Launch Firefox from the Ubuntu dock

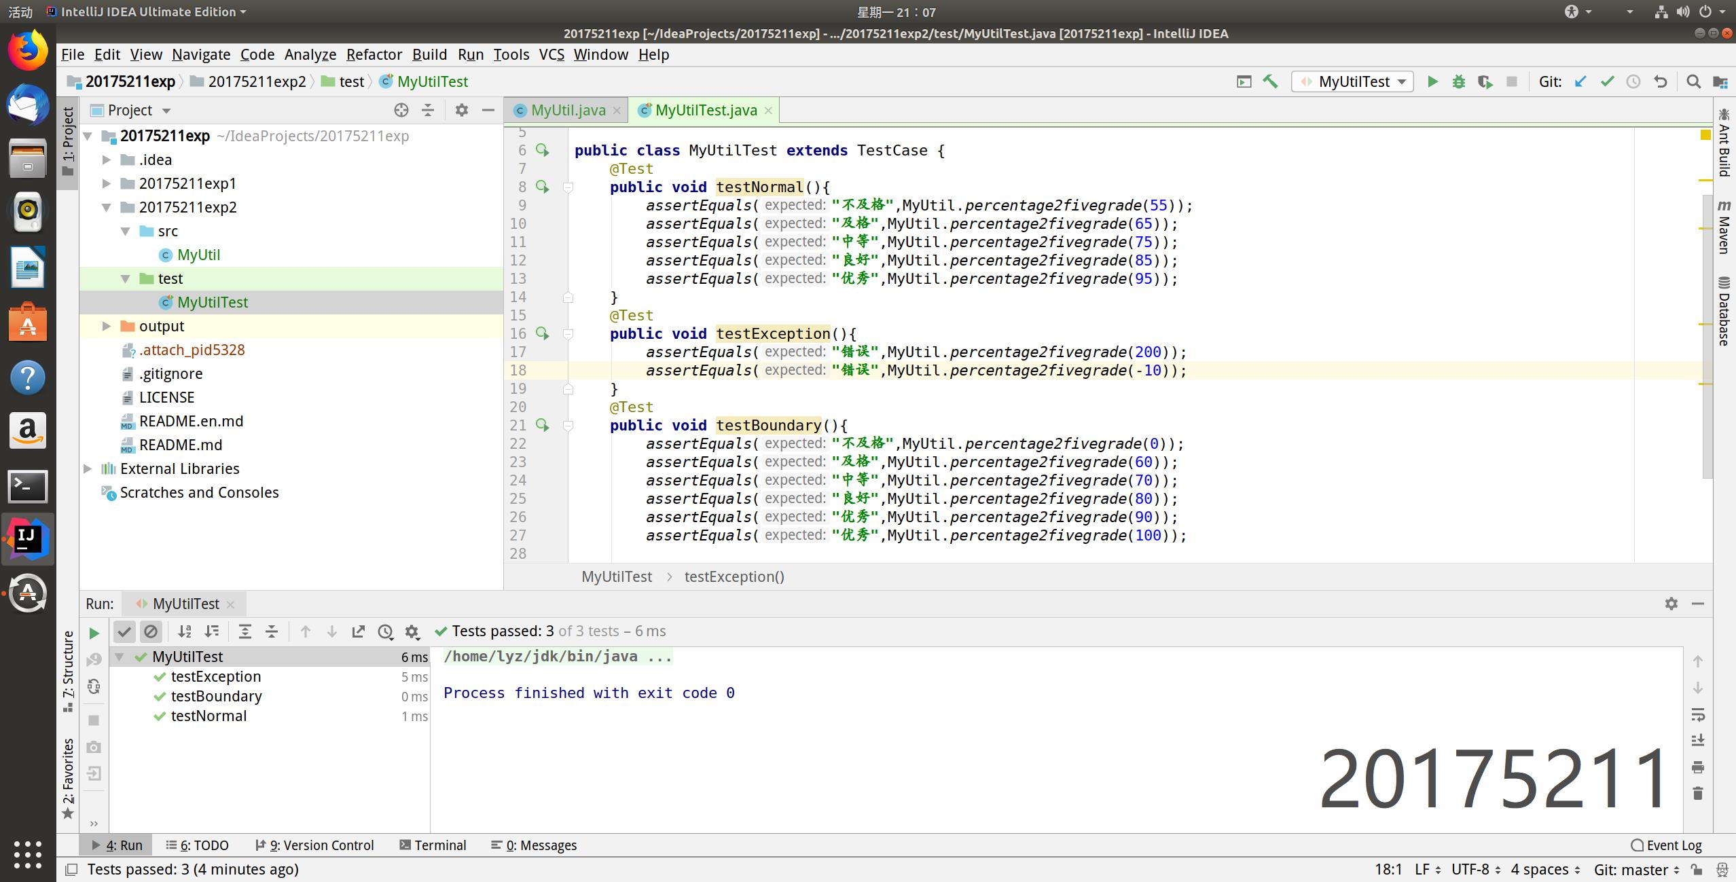tap(28, 51)
